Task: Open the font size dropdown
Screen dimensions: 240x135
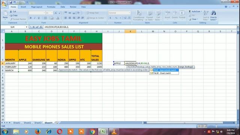Action: (52, 13)
